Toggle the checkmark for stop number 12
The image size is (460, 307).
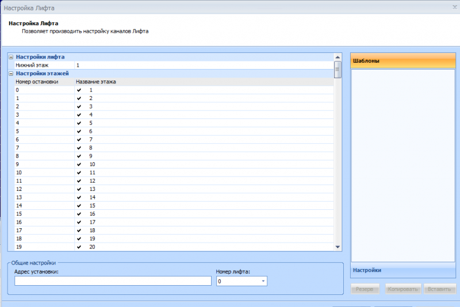pyautogui.click(x=79, y=189)
